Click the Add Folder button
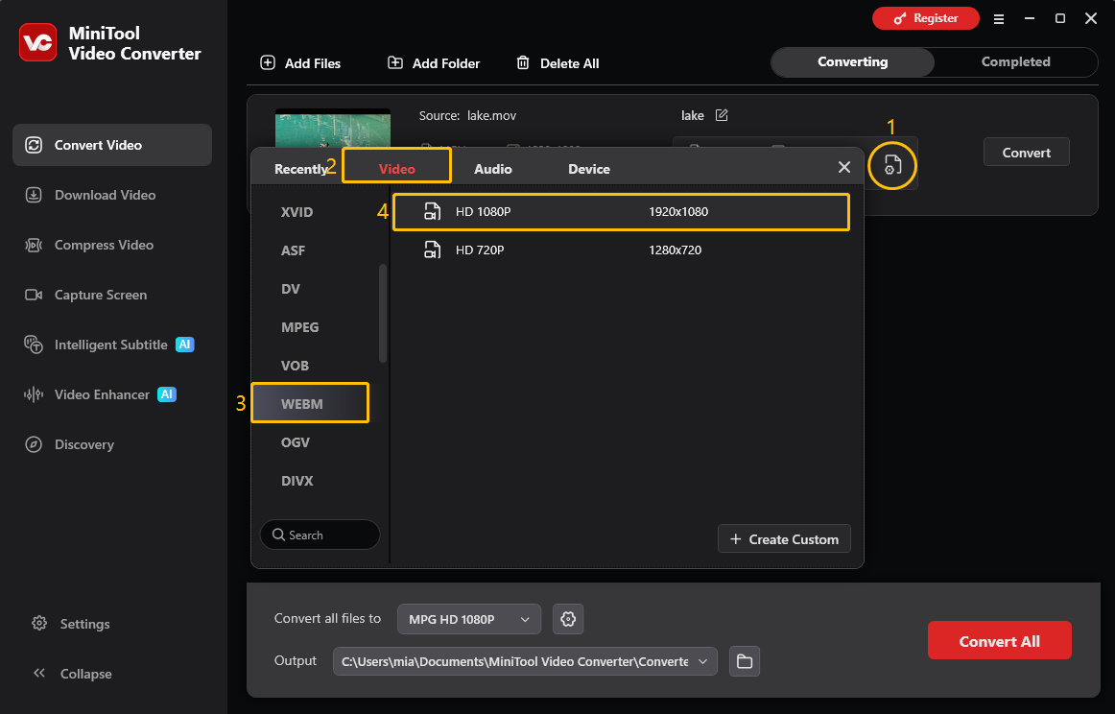 point(433,63)
